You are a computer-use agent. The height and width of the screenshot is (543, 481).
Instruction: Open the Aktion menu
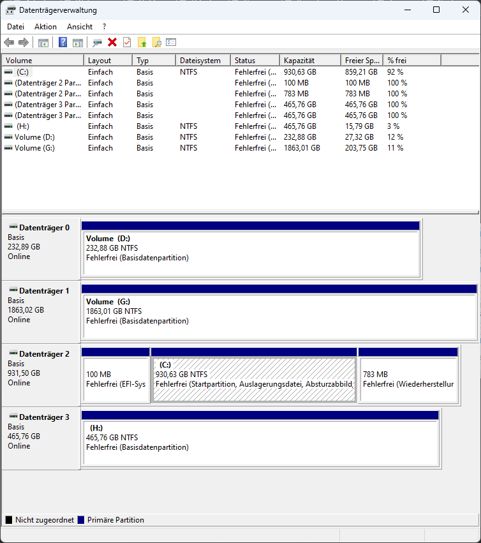(45, 27)
